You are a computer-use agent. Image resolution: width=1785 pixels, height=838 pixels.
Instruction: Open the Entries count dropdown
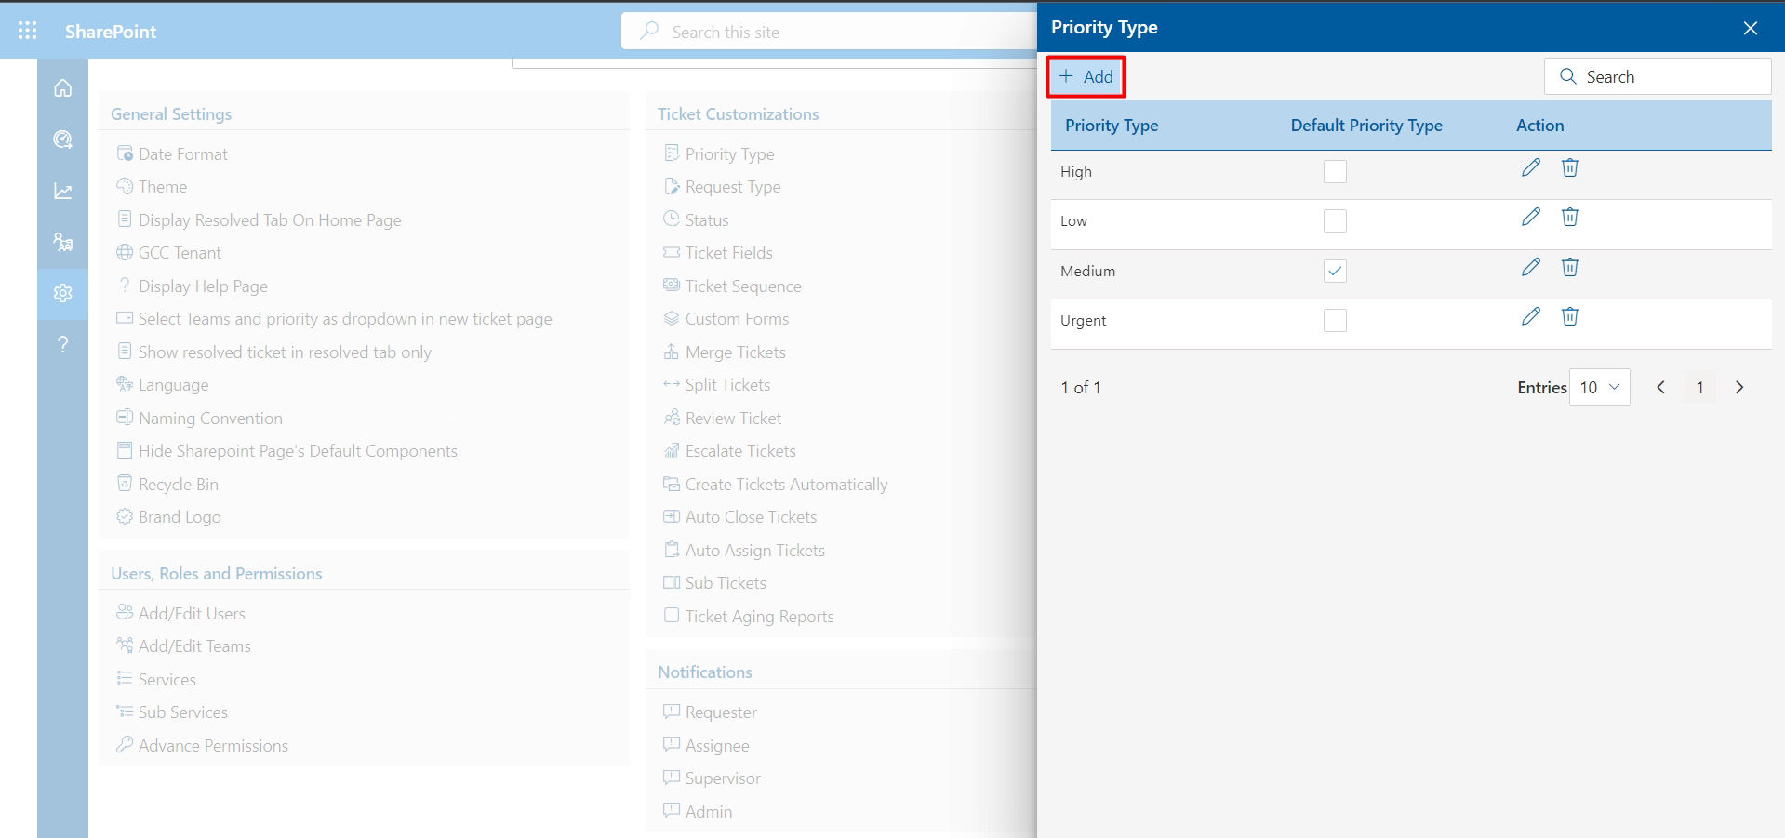point(1598,386)
